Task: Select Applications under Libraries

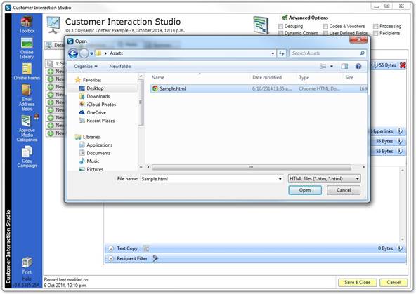Action: (96, 145)
